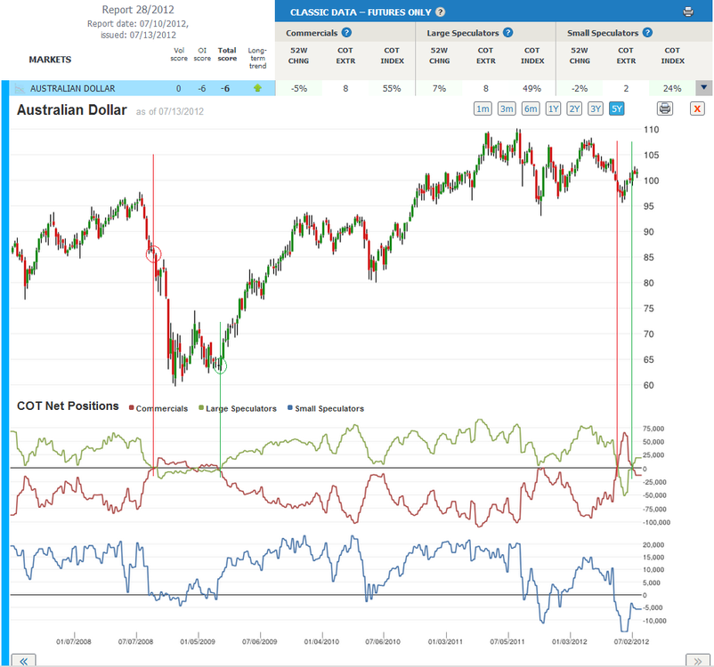Click the MARKETS column header
Screen dimensions: 714x667
(50, 60)
